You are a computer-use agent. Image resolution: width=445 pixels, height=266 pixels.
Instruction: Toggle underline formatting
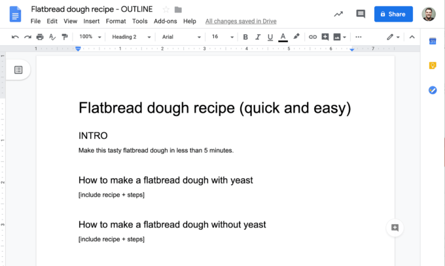270,37
